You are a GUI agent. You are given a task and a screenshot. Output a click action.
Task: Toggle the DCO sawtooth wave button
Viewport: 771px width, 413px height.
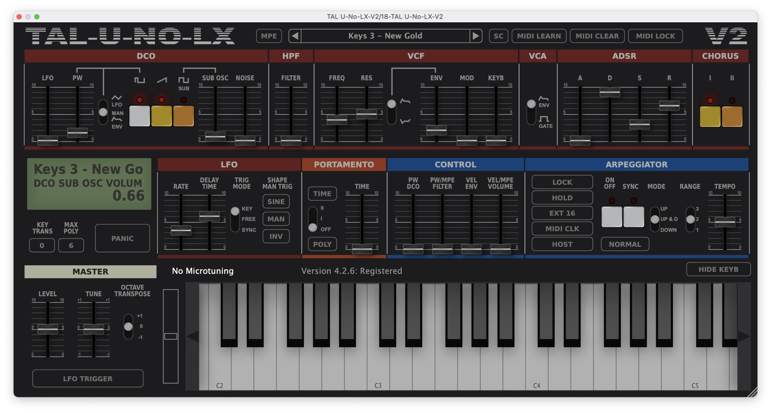(x=162, y=116)
